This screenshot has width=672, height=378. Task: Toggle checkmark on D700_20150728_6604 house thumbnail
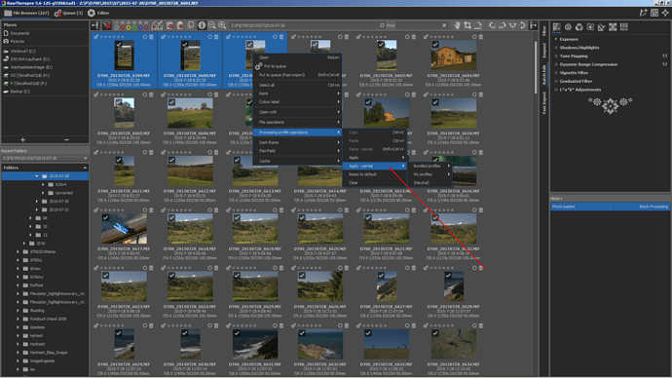[435, 44]
